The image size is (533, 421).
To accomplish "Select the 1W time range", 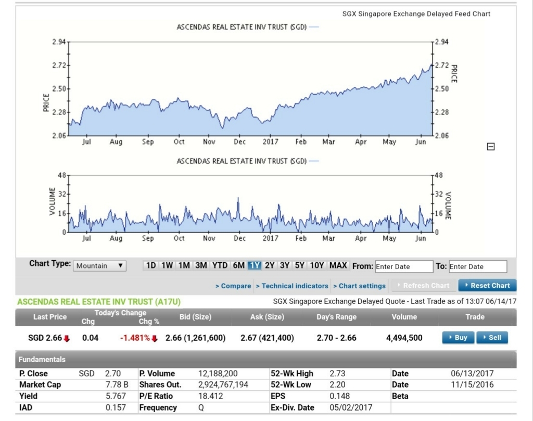I will pyautogui.click(x=167, y=265).
